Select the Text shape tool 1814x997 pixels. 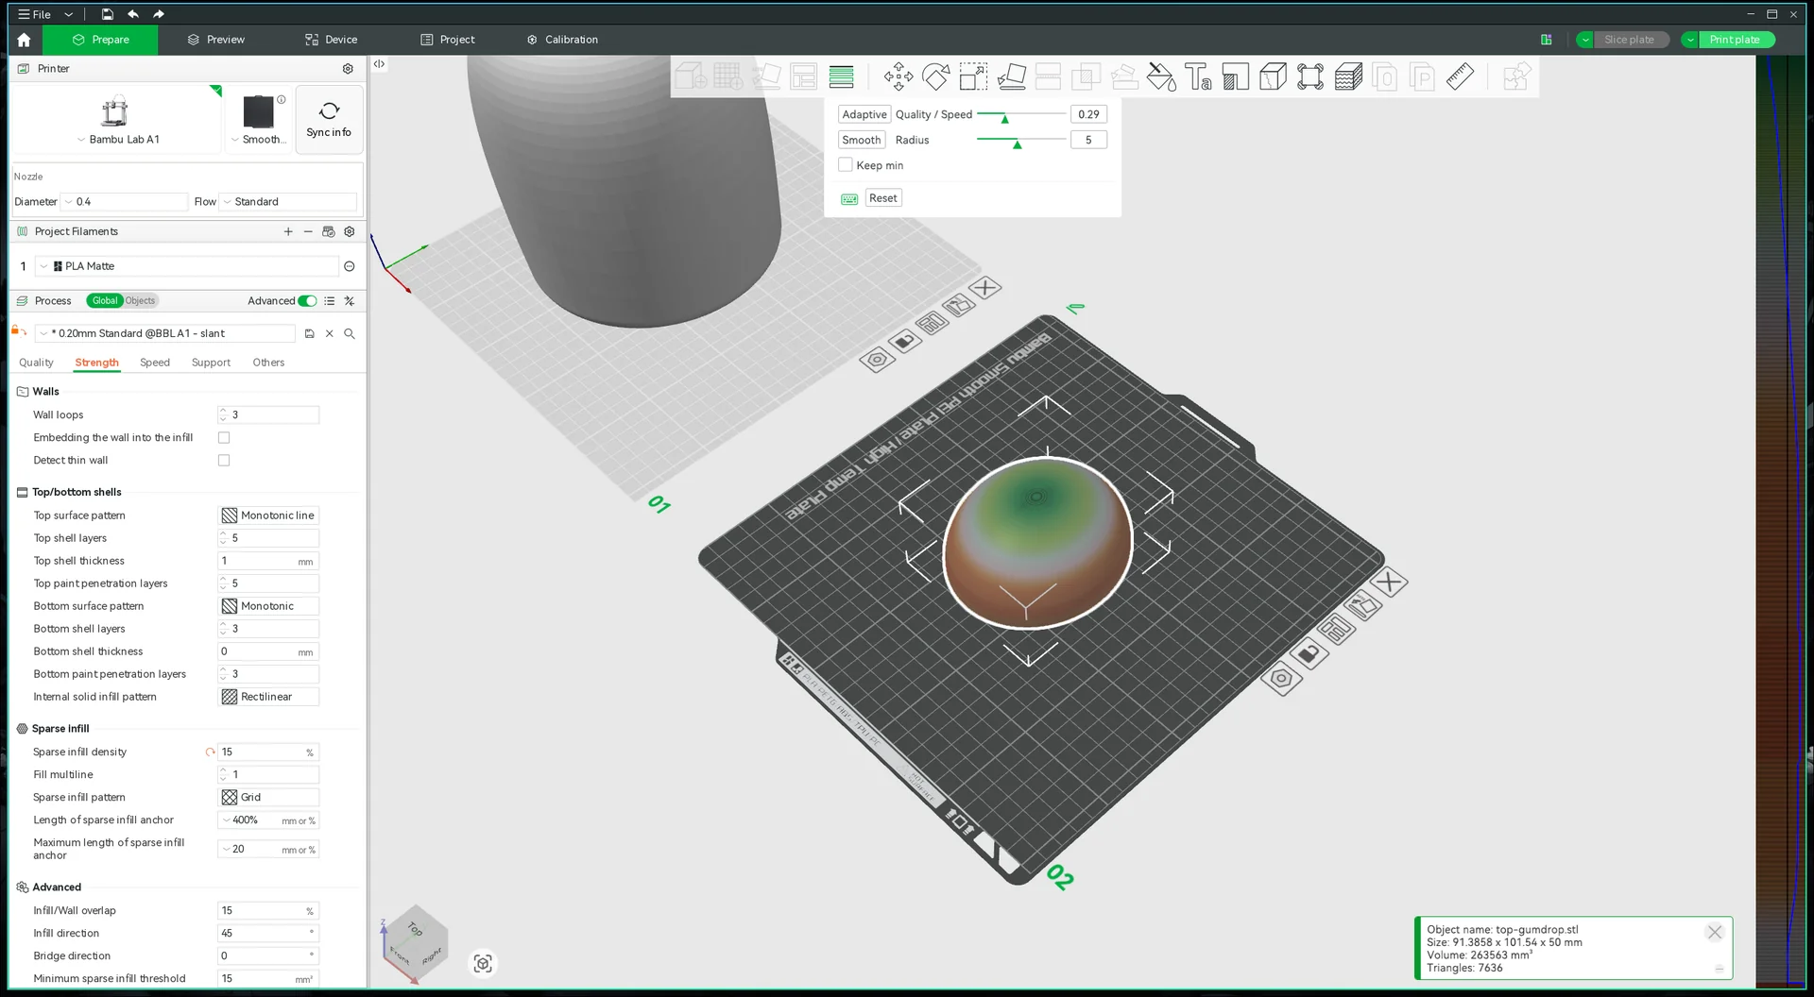[x=1198, y=76]
